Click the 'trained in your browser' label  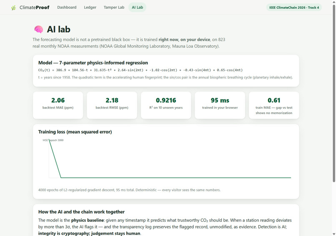[220, 108]
